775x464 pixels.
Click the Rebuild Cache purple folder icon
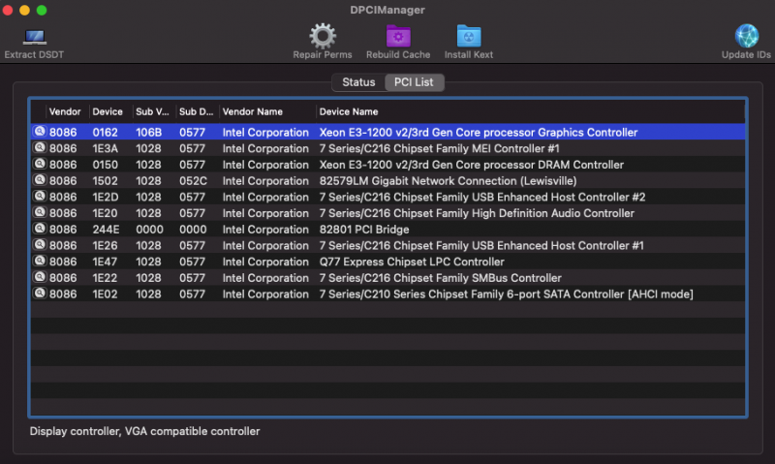click(398, 36)
